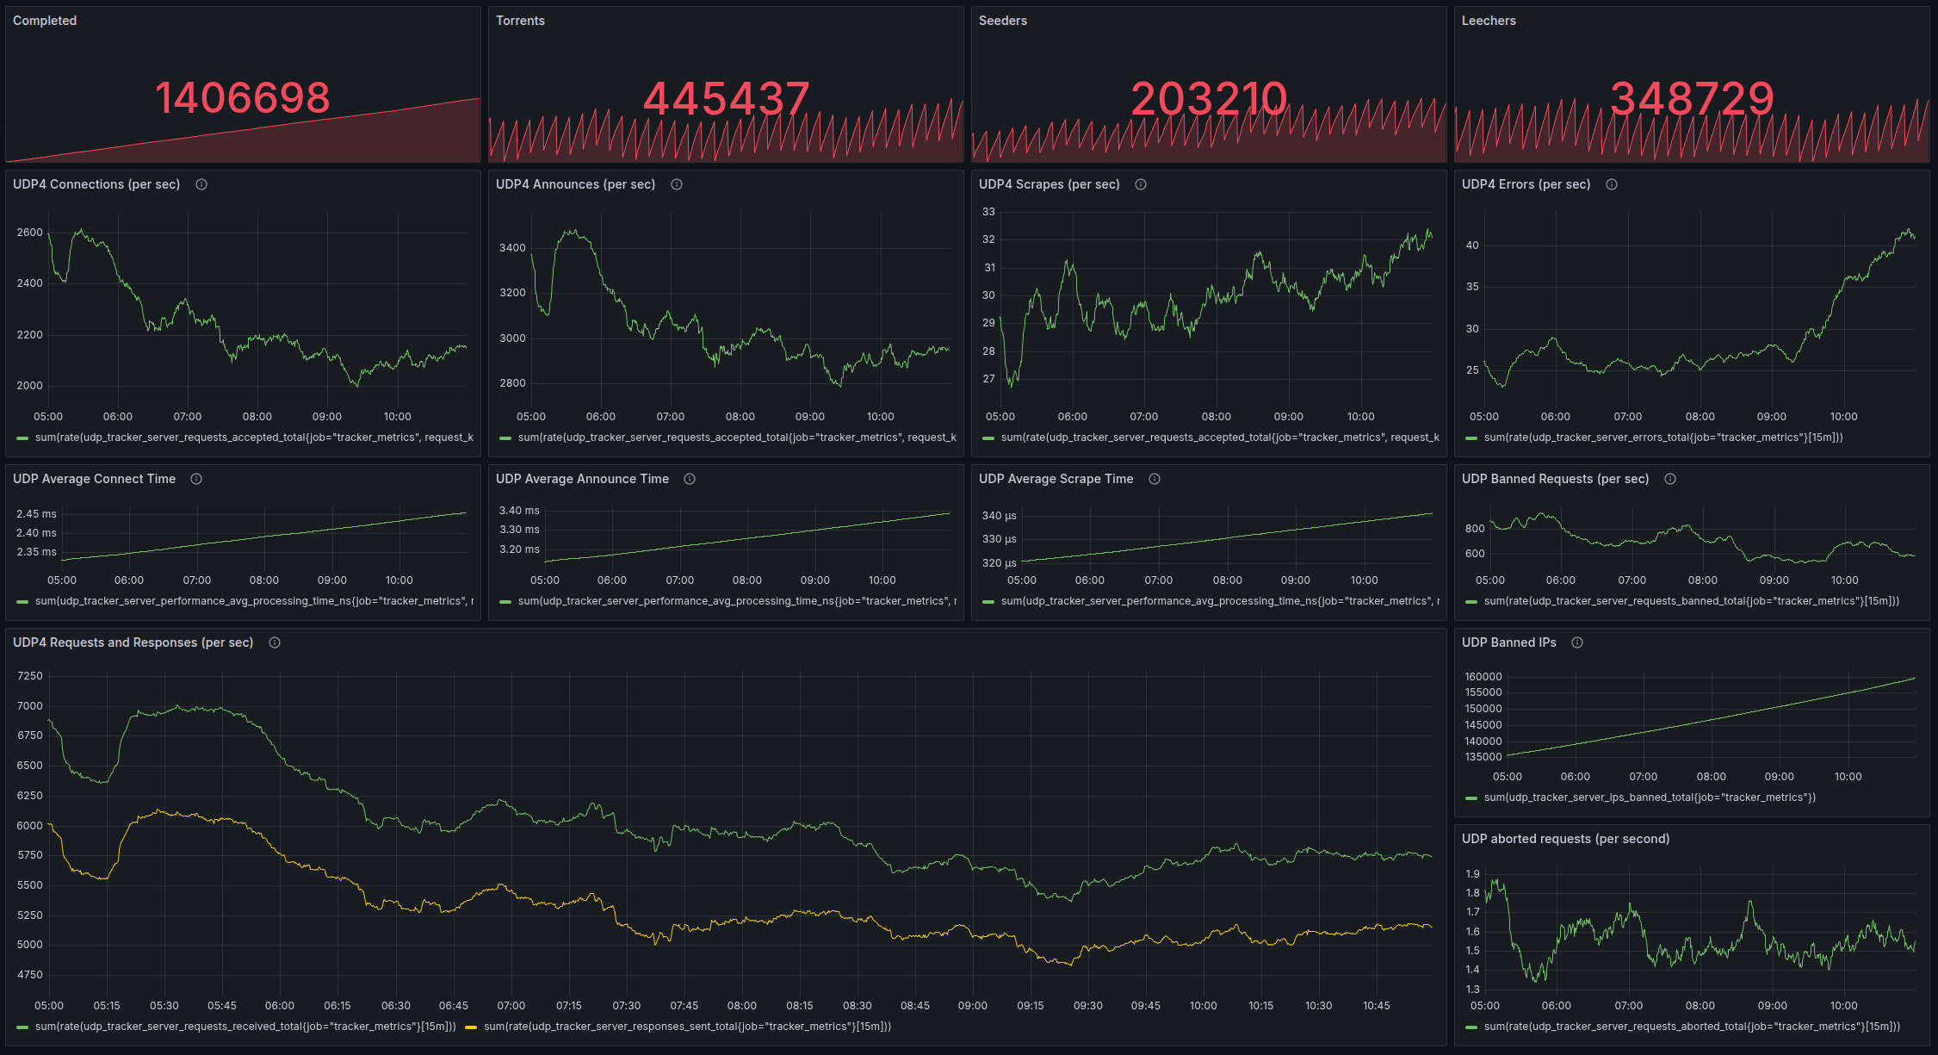This screenshot has width=1938, height=1055.
Task: Click info icon next to UDP4 Connections title
Action: (x=201, y=184)
